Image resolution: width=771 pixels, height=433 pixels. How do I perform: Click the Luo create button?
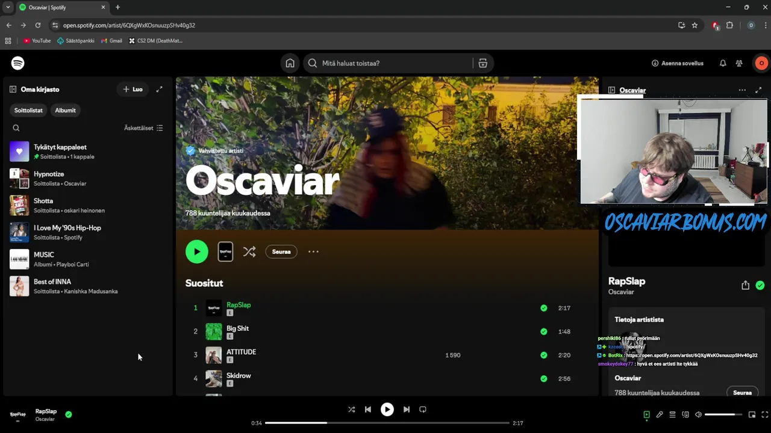click(133, 89)
